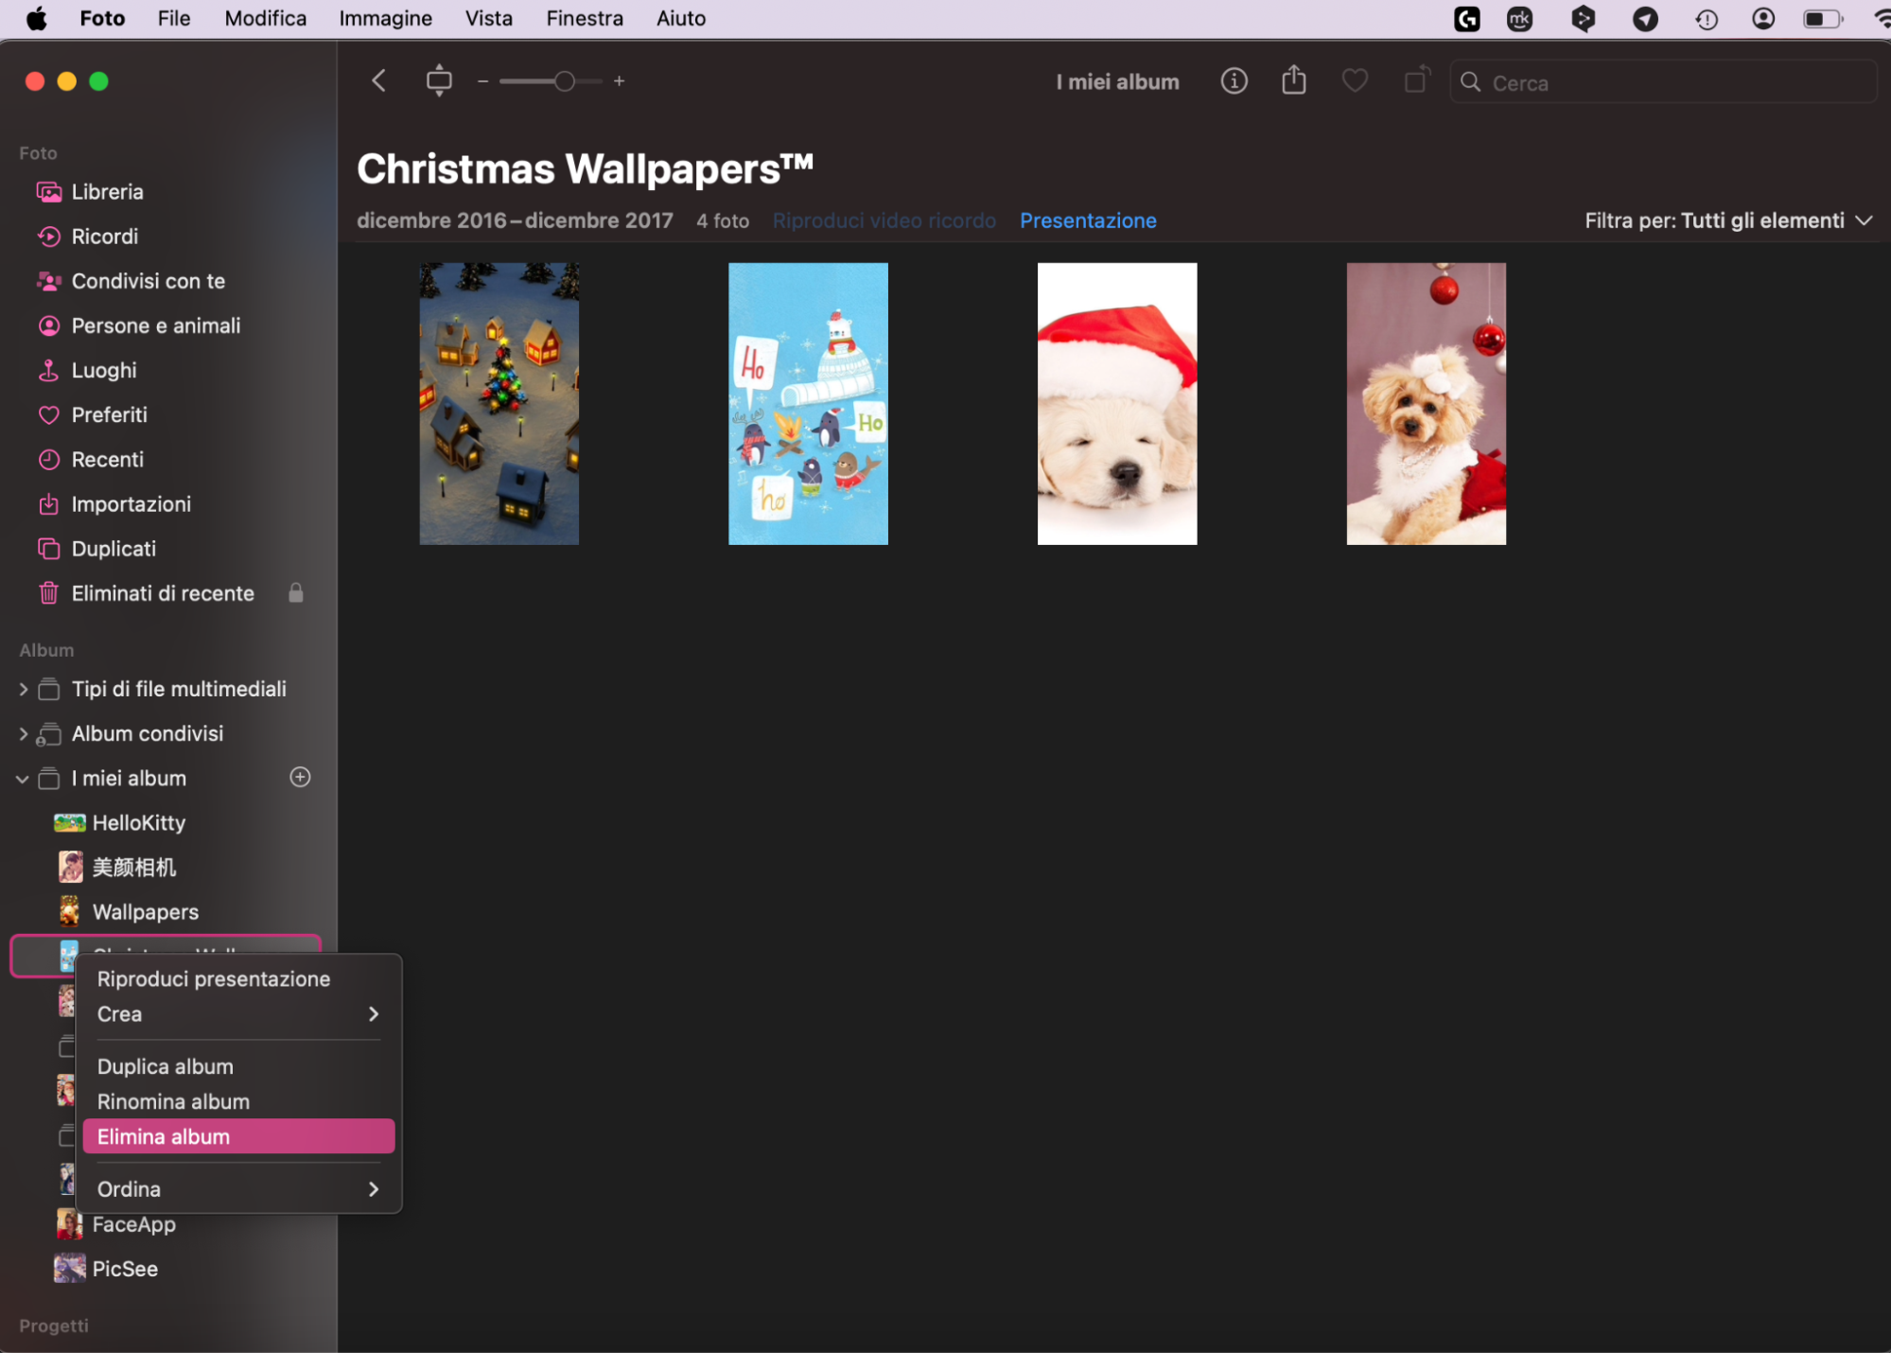1891x1353 pixels.
Task: Click Rinomina album option
Action: point(172,1100)
